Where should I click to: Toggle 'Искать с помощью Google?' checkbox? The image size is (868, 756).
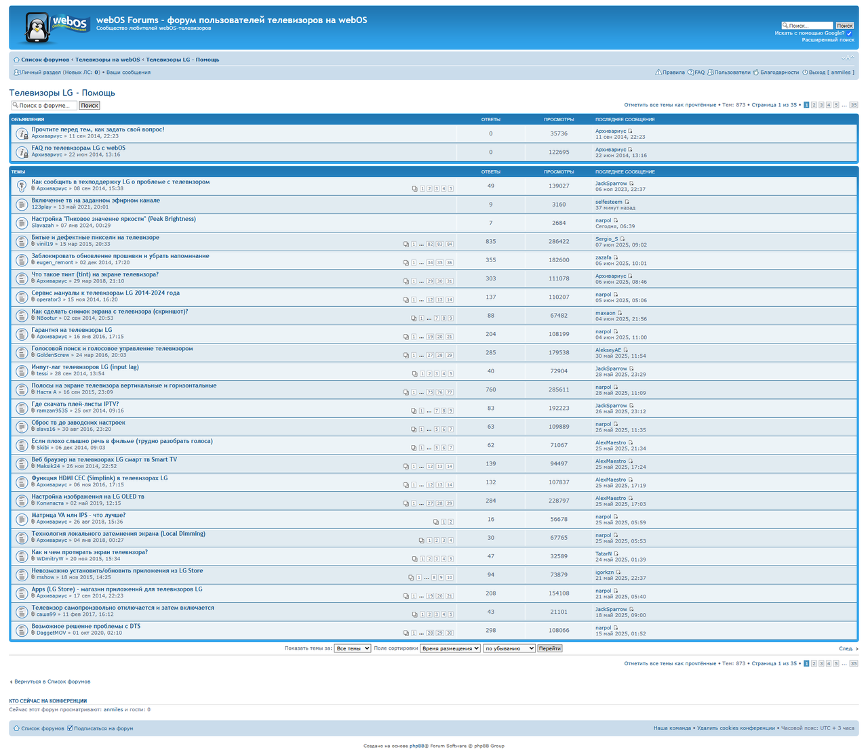849,33
